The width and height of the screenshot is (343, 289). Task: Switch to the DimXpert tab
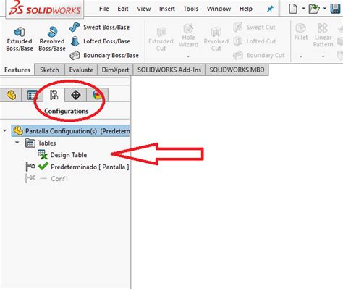[115, 70]
